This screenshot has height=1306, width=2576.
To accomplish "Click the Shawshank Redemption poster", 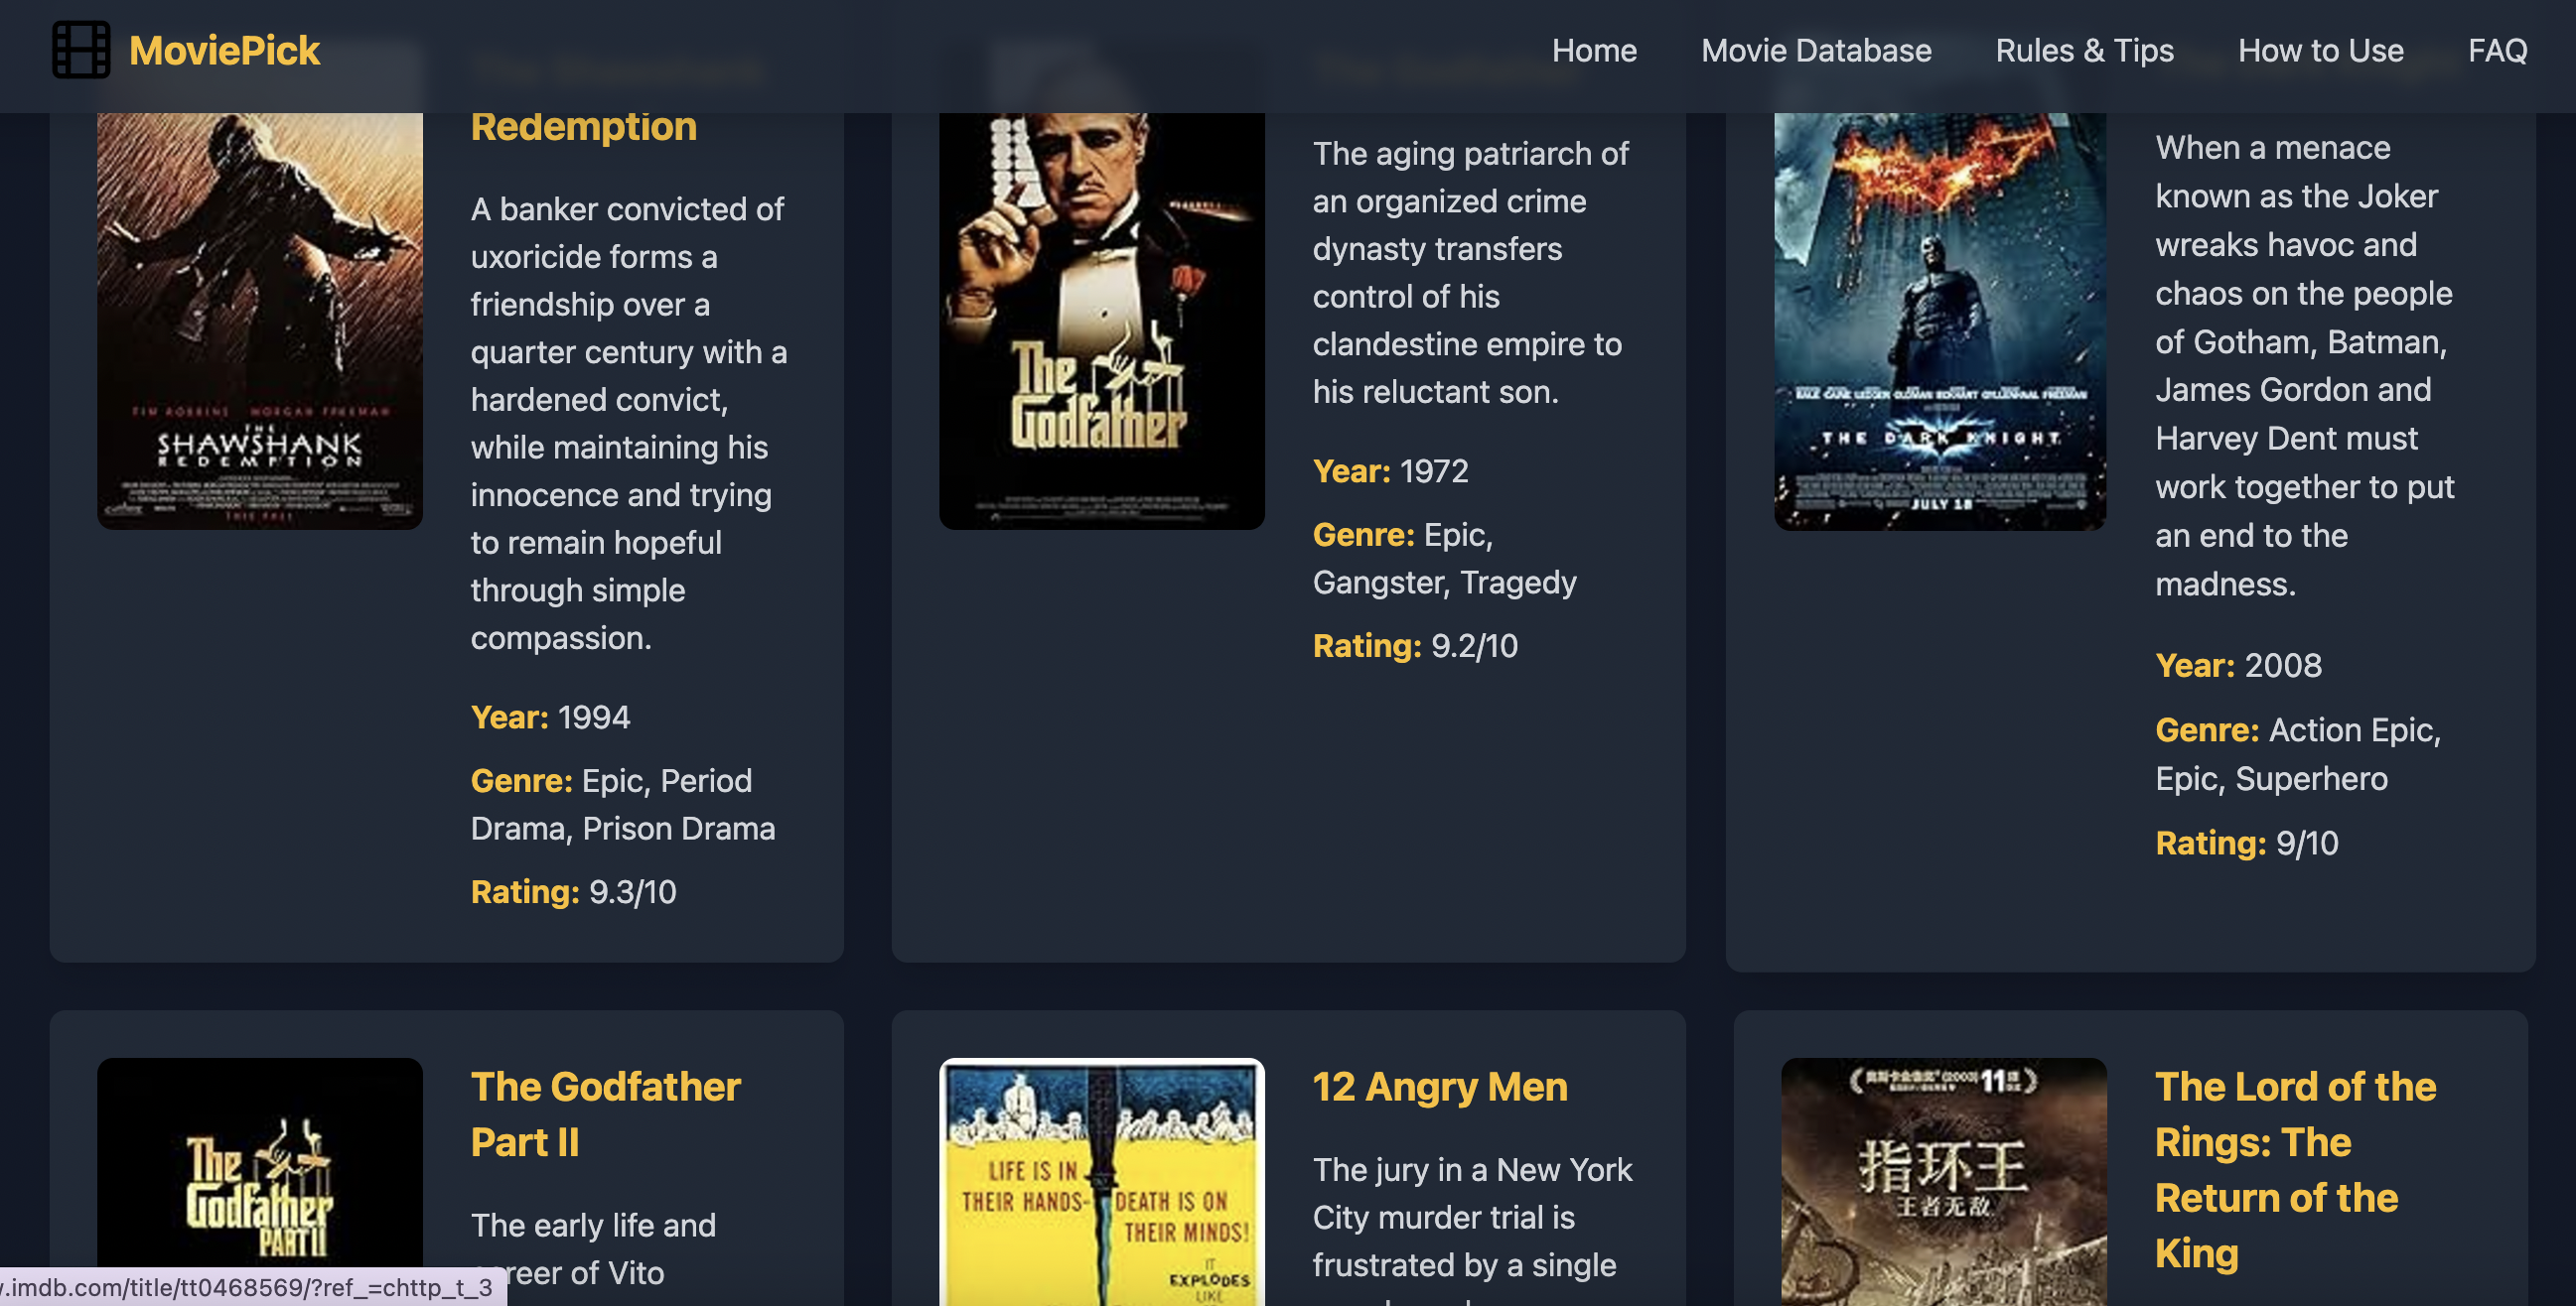I will [x=260, y=320].
